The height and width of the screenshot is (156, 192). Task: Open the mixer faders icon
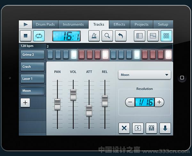[151, 128]
